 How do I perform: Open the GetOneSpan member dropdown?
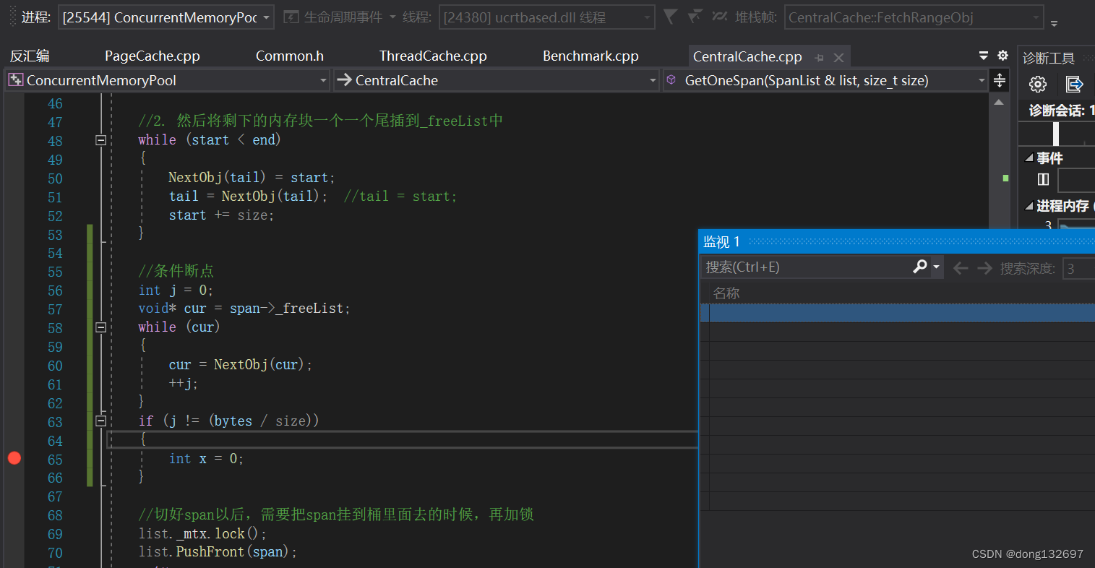point(825,80)
